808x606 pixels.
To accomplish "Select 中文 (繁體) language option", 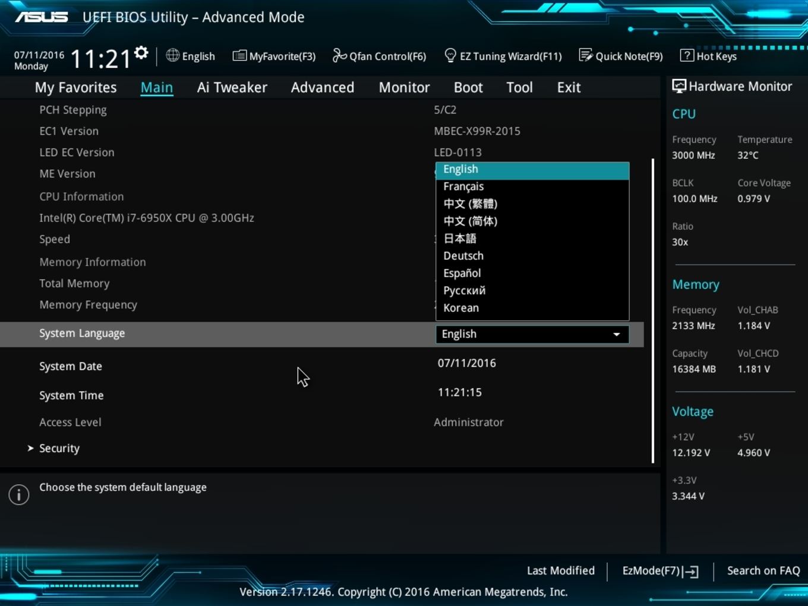I will coord(532,204).
